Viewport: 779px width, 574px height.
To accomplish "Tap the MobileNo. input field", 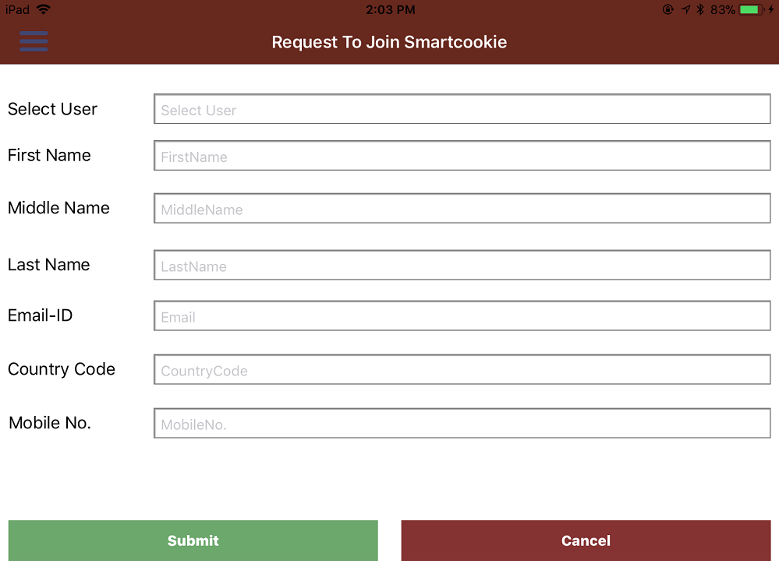I will [x=462, y=424].
